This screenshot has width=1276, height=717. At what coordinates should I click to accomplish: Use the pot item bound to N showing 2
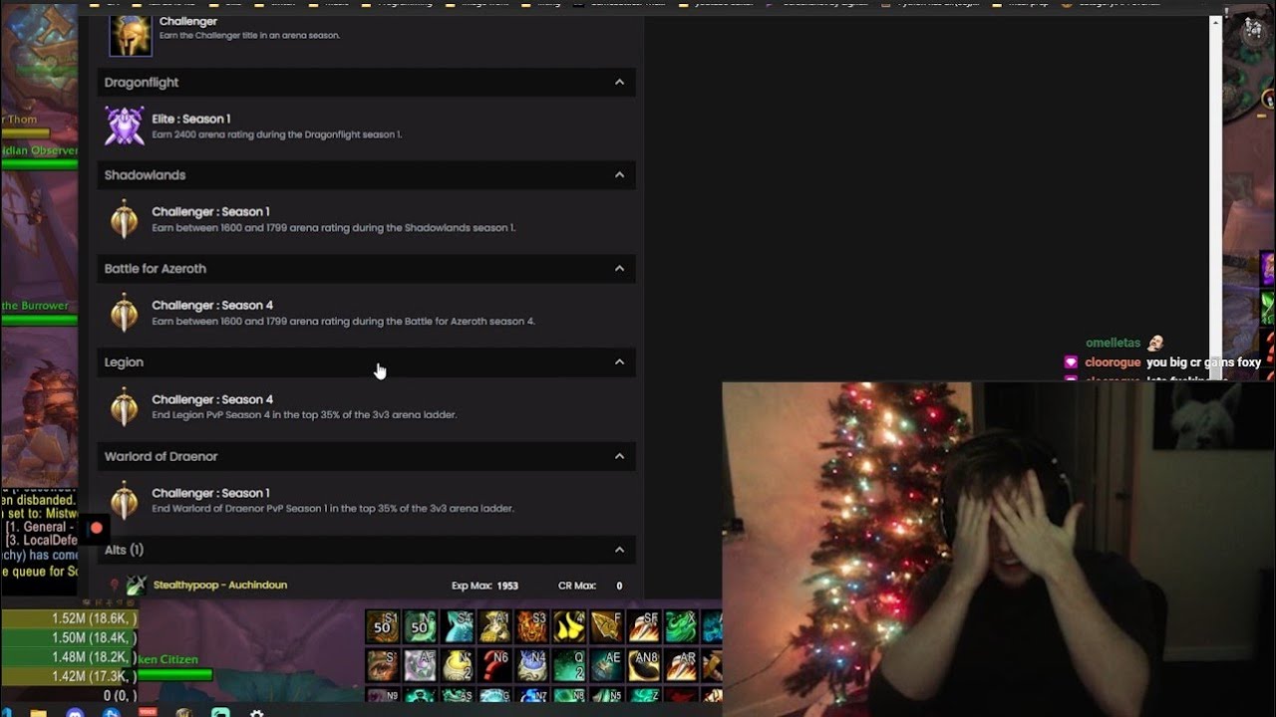pyautogui.click(x=458, y=664)
